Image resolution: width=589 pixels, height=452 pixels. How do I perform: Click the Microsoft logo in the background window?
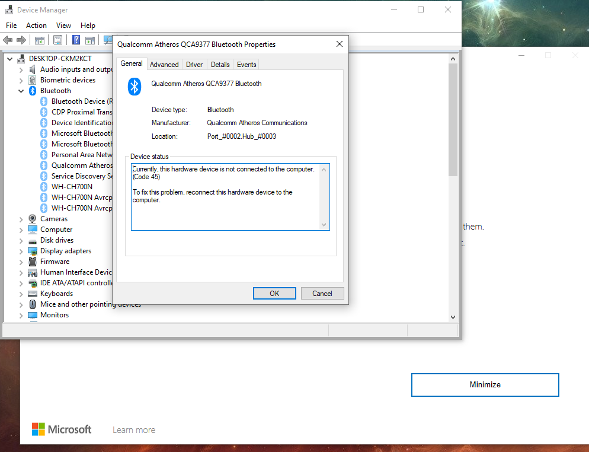pos(39,429)
